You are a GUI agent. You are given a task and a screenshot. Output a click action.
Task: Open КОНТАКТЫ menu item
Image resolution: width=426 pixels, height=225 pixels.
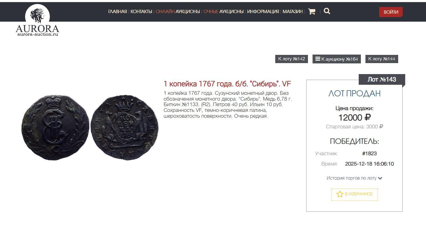[141, 12]
